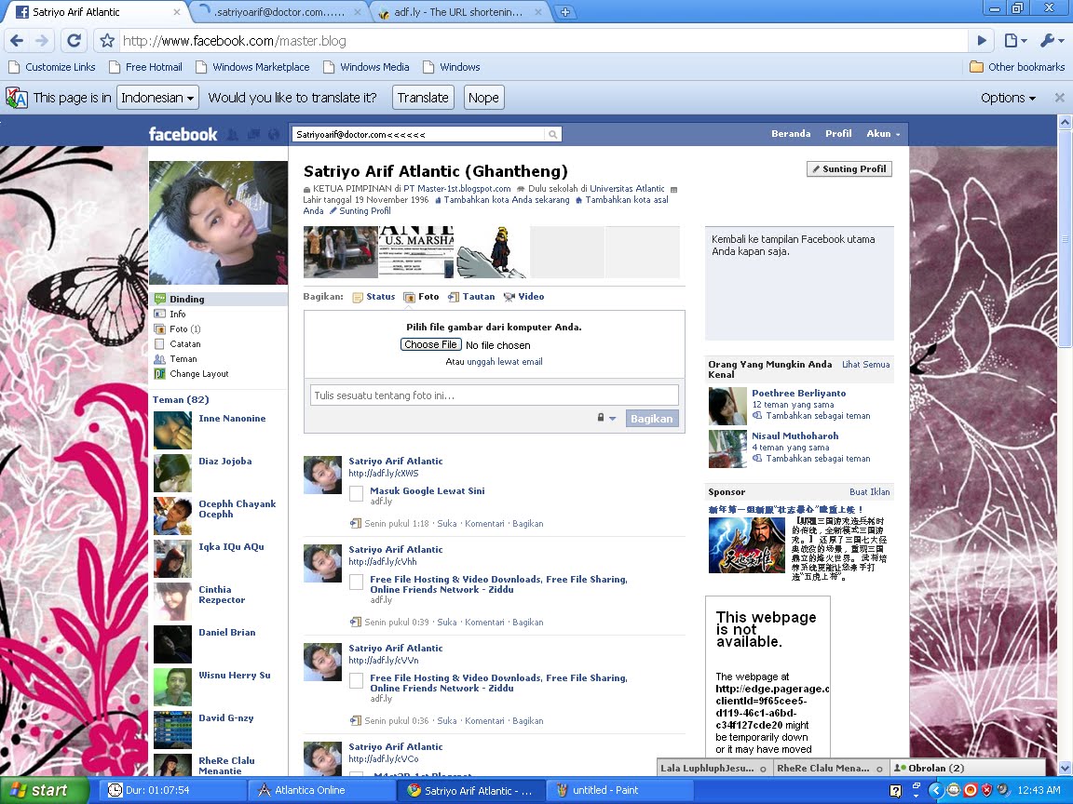Viewport: 1073px width, 804px height.
Task: Open Foto (1) in sidebar
Action: [x=184, y=328]
